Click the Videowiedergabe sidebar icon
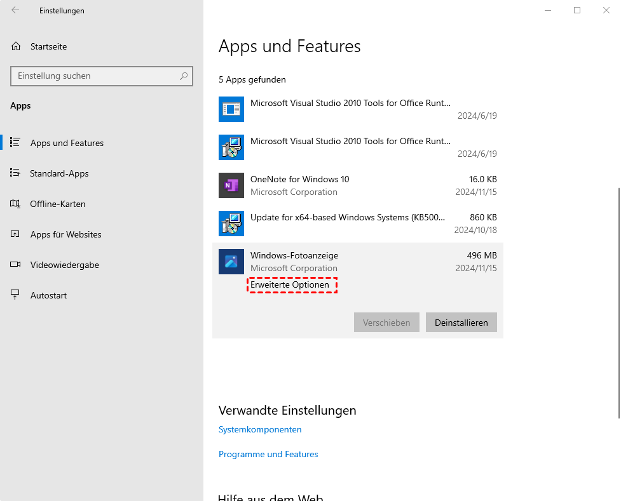The width and height of the screenshot is (621, 501). (16, 265)
